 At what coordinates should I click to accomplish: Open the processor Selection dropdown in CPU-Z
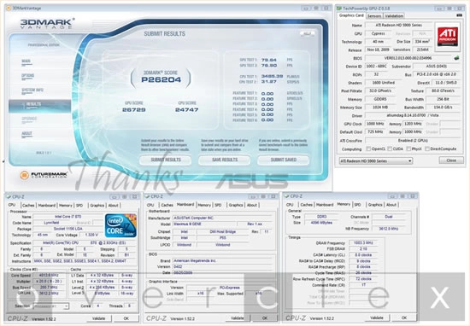pyautogui.click(x=50, y=306)
